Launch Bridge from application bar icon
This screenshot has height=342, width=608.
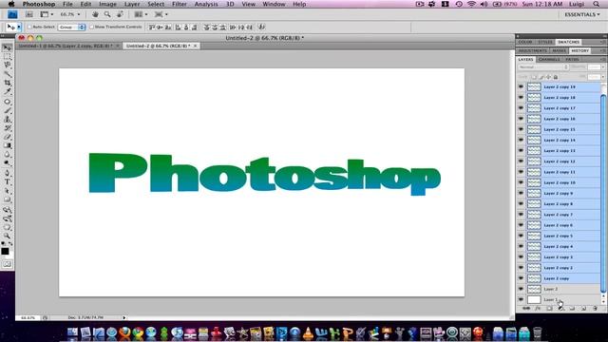(29, 14)
